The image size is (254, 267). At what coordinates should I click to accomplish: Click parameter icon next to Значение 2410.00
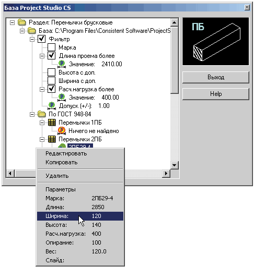coord(62,64)
